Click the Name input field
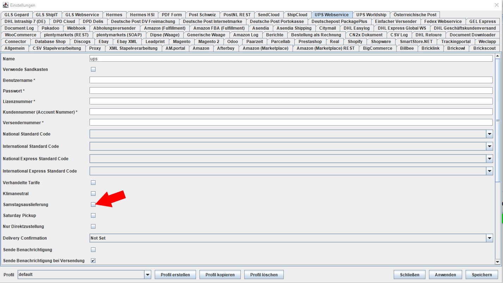This screenshot has height=283, width=503. click(291, 59)
